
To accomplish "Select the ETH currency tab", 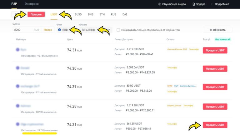I will point(102,14).
